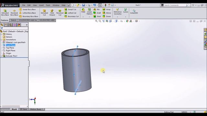
Task: Open FeatureManager design tree tab icon
Action: 2,25
